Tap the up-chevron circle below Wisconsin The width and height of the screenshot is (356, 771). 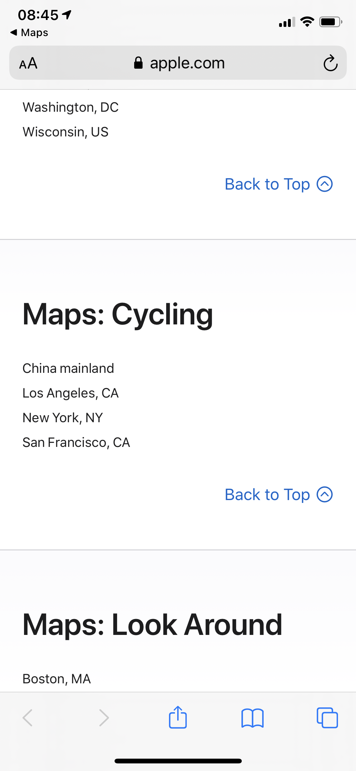point(325,184)
